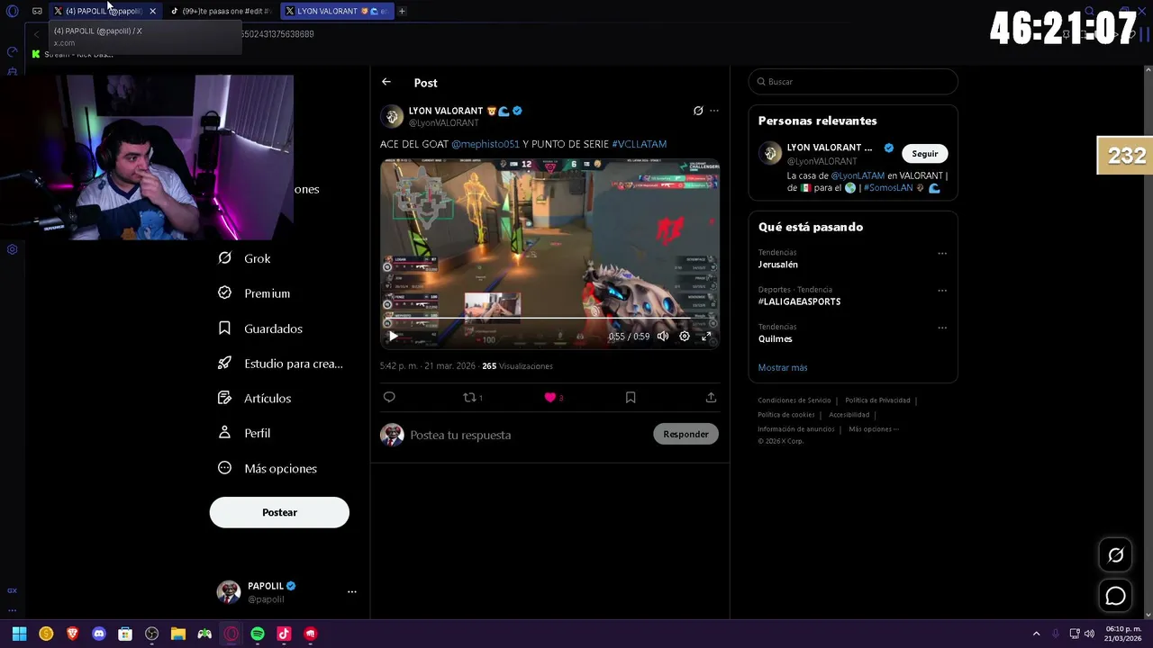
Task: Open more options for #LALIGAEASPORTS trend
Action: [942, 291]
